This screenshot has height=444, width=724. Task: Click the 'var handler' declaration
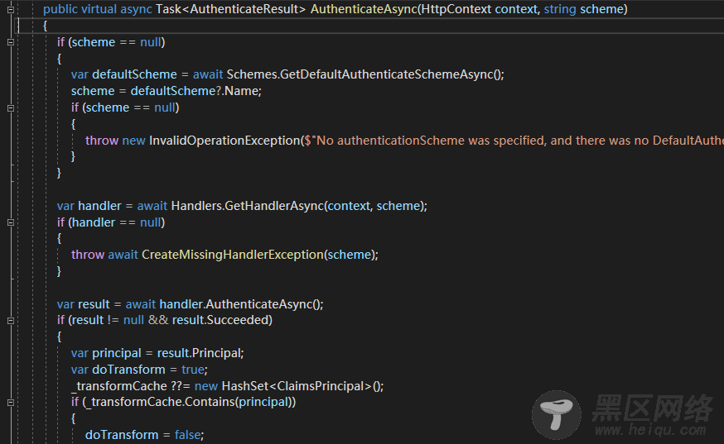[89, 206]
